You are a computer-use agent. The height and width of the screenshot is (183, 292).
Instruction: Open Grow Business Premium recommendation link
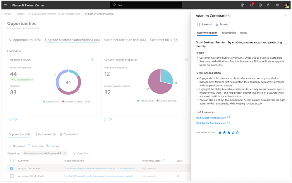point(99,168)
